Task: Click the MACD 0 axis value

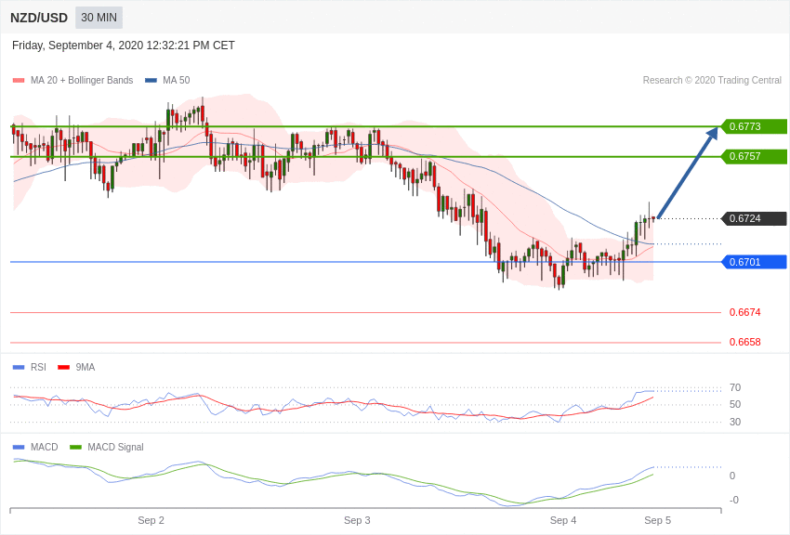Action: coord(732,476)
